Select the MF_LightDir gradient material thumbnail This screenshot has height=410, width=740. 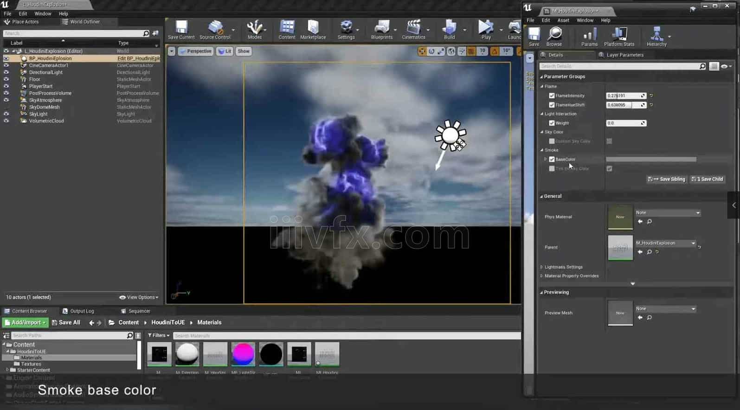point(243,355)
